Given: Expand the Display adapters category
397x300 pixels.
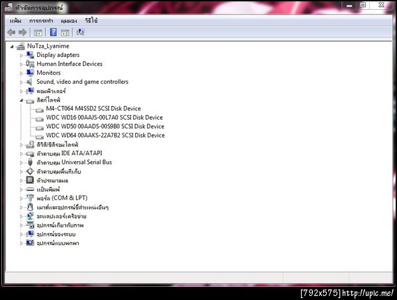Looking at the screenshot, I should tap(21, 55).
